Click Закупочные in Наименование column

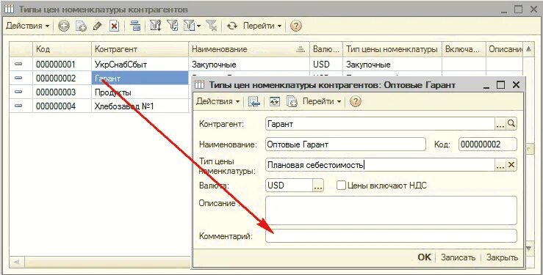(x=249, y=65)
